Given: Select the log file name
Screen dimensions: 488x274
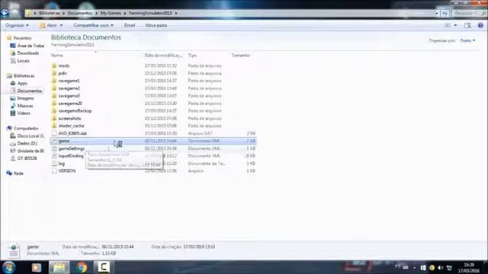Looking at the screenshot, I should pos(62,164).
